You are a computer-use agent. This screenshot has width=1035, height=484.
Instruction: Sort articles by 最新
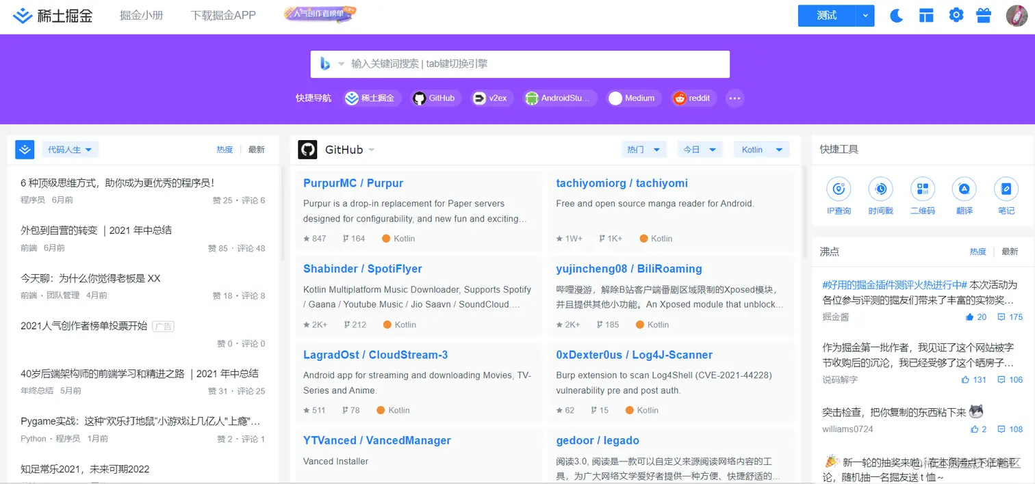point(257,150)
